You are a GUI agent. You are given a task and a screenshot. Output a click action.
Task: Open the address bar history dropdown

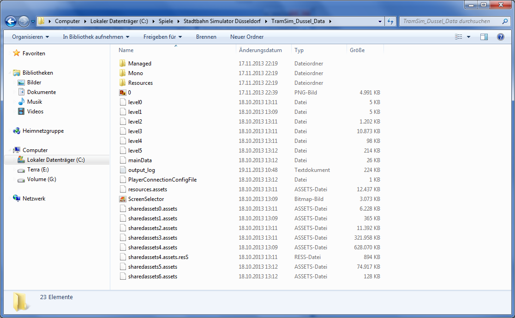click(380, 21)
